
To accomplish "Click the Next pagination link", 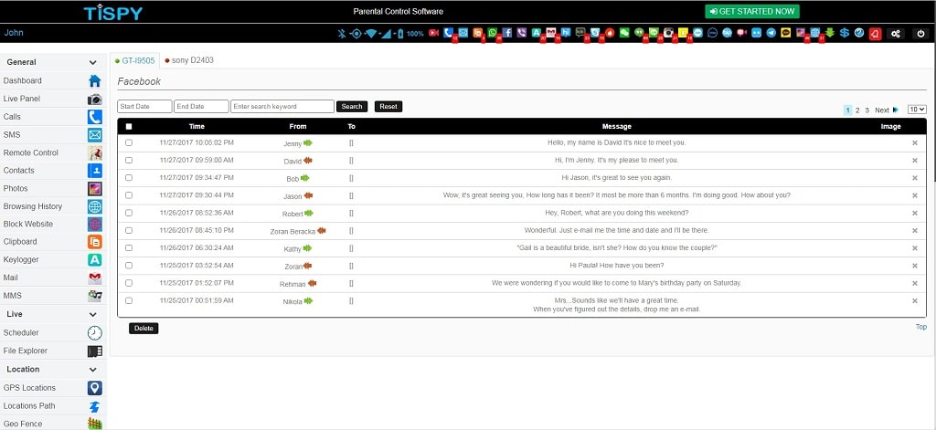I will pyautogui.click(x=887, y=110).
